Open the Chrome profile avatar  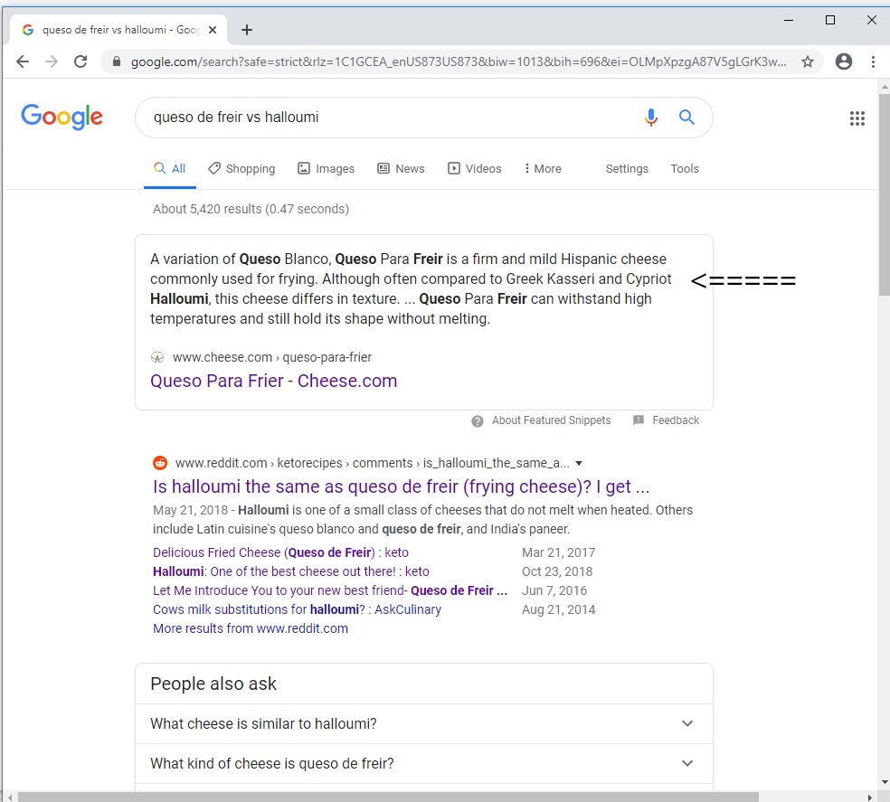pyautogui.click(x=844, y=61)
